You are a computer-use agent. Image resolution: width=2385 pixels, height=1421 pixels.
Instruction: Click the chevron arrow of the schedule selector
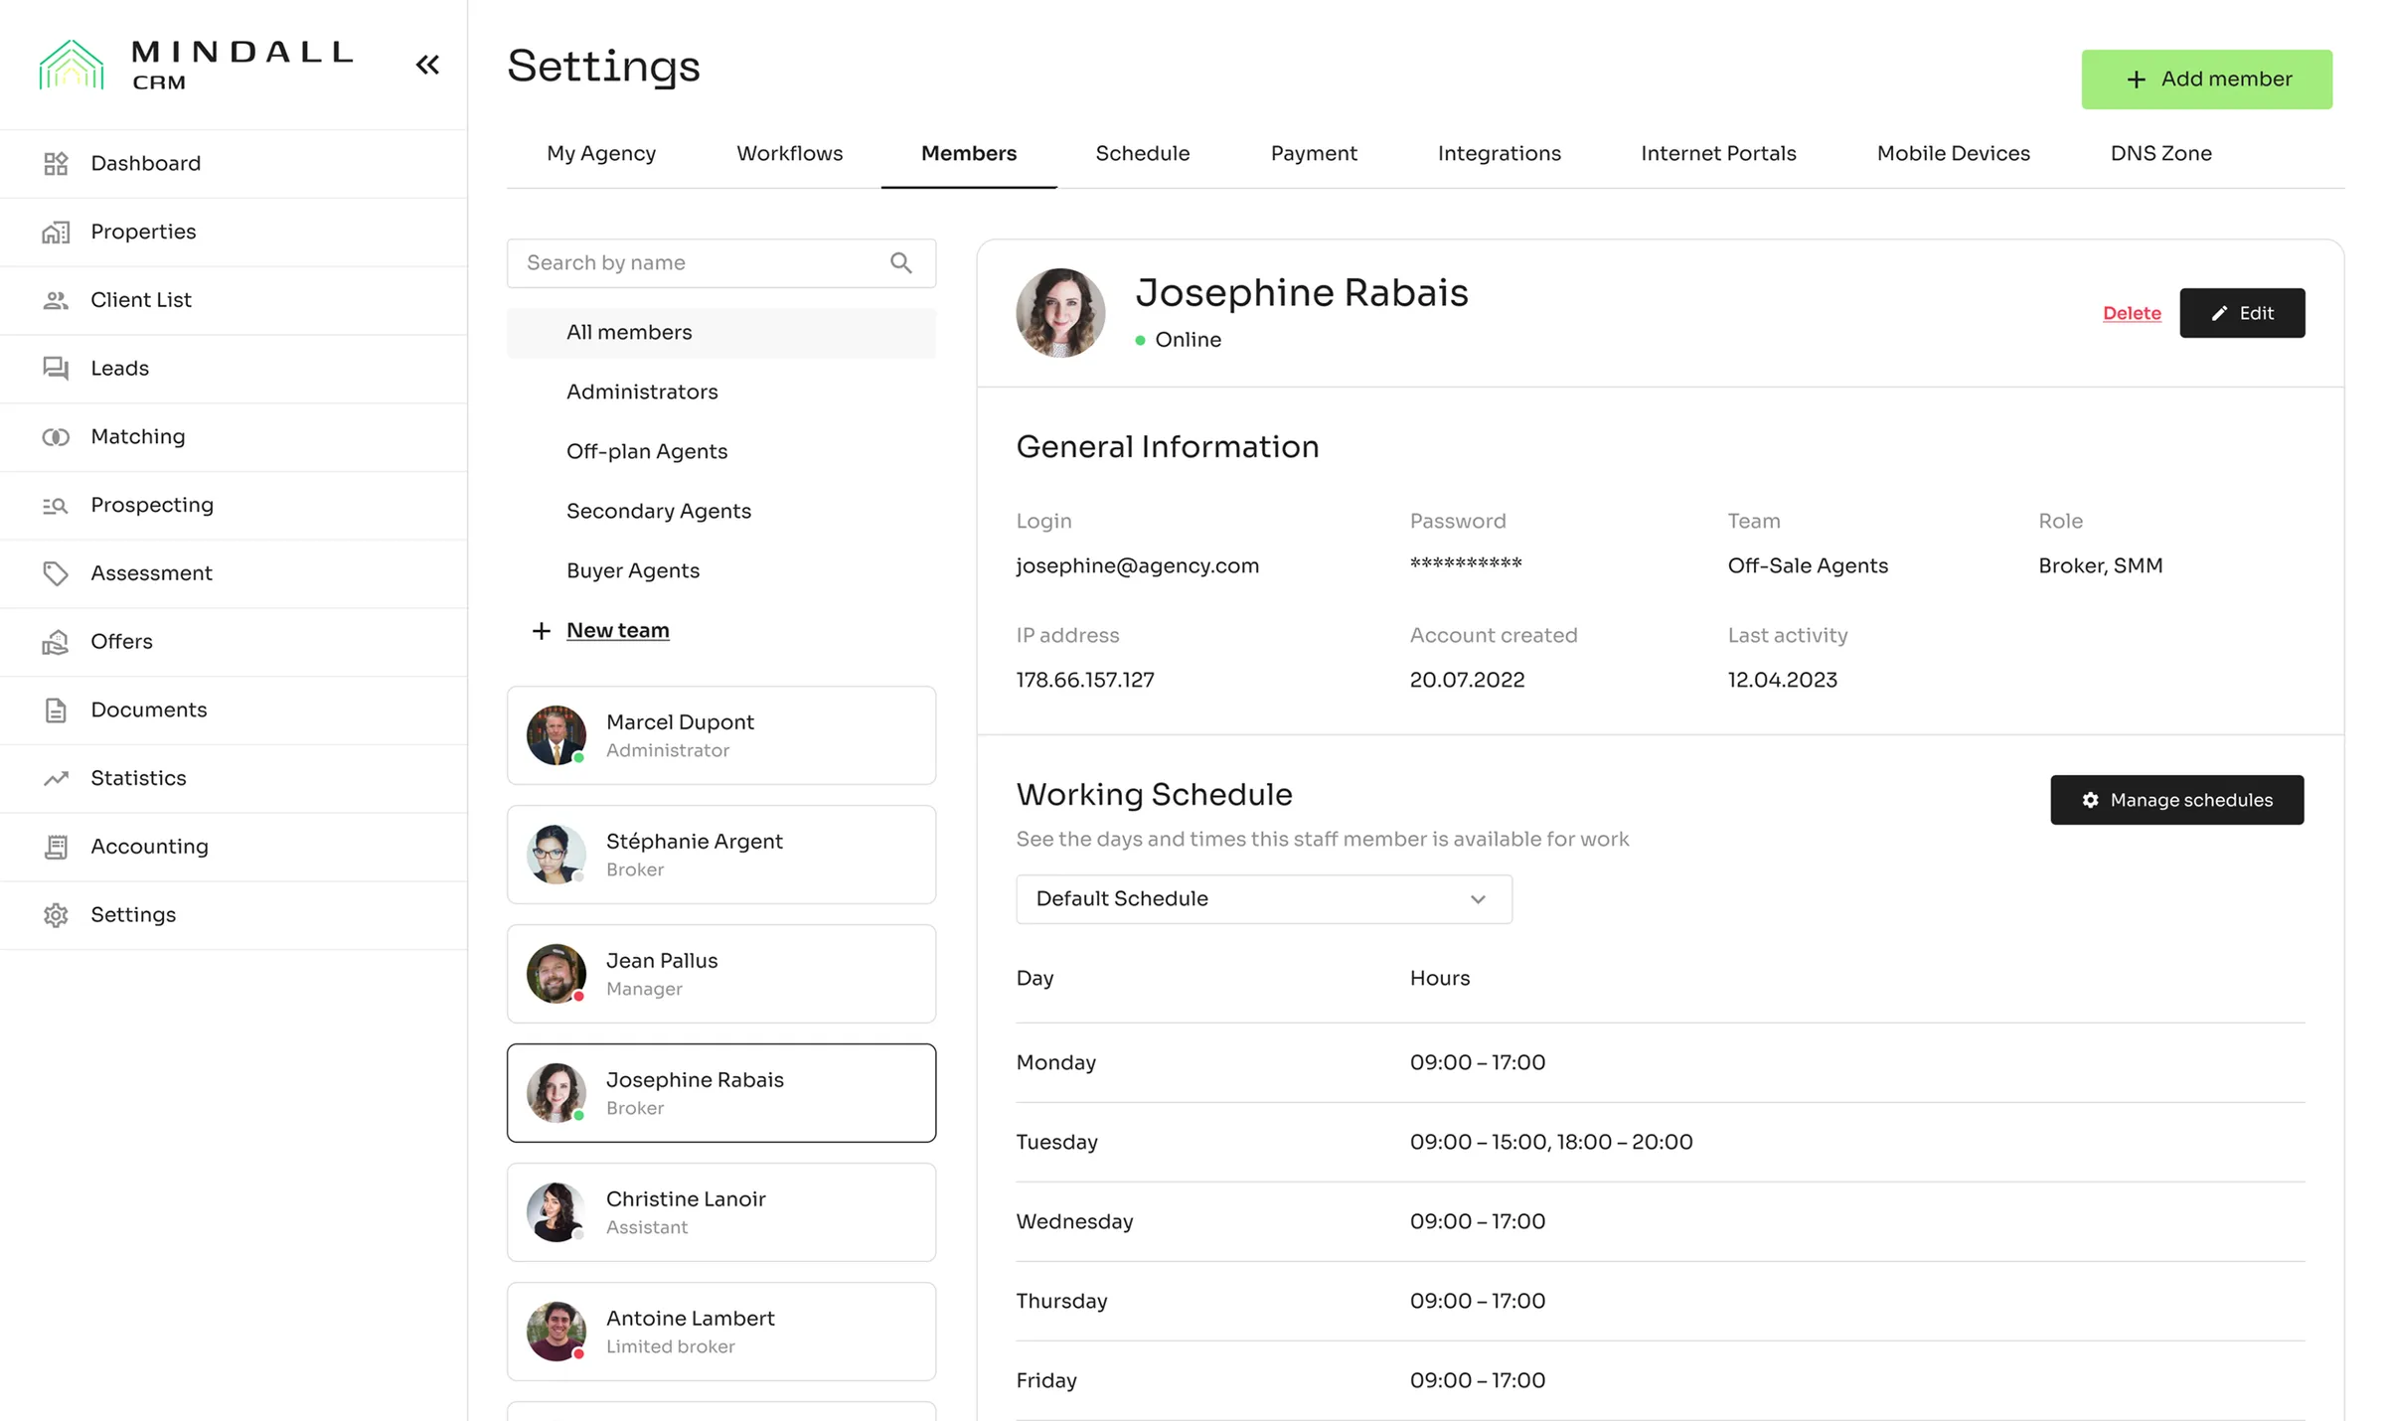pyautogui.click(x=1478, y=899)
